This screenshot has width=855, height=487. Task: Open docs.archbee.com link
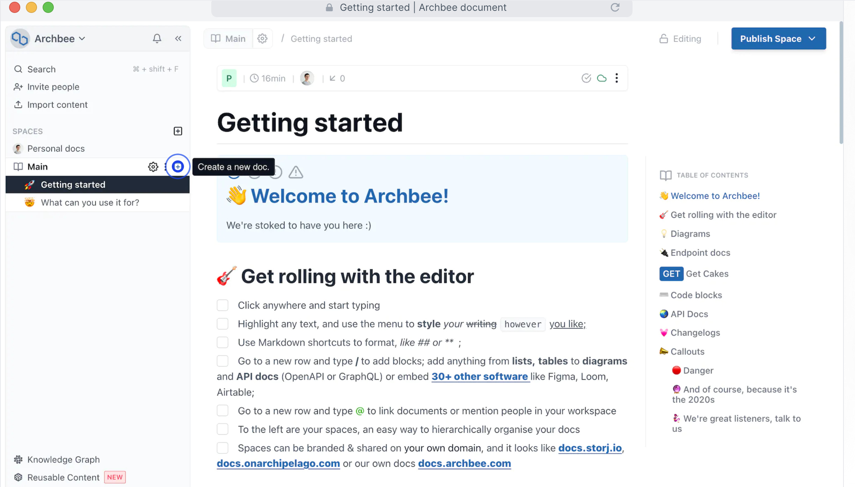tap(465, 463)
